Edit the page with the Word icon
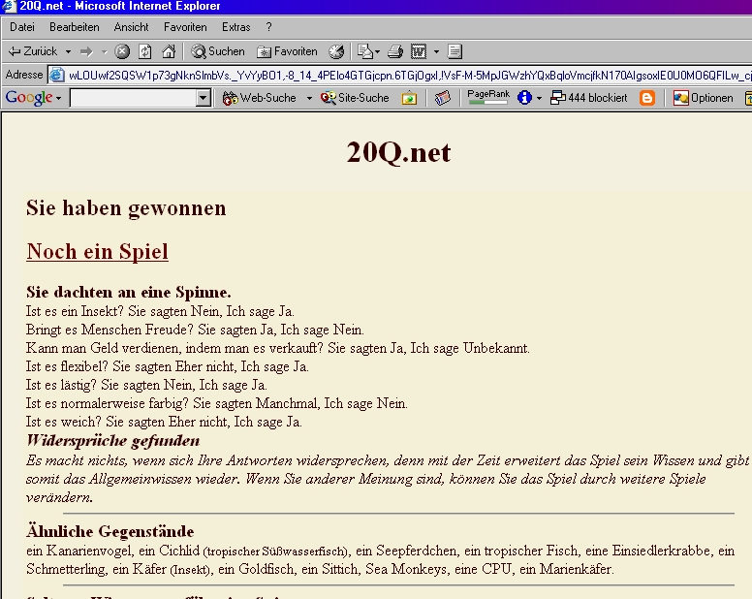Screen dimensions: 752x599 419,51
